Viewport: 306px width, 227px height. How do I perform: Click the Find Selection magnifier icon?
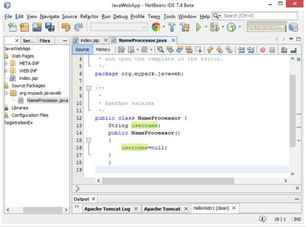pyautogui.click(x=161, y=50)
